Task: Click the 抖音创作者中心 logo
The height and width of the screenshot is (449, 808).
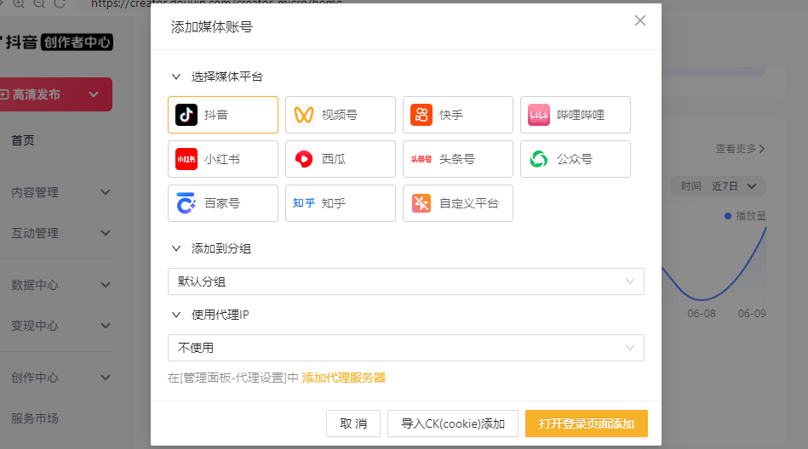Action: click(x=57, y=43)
